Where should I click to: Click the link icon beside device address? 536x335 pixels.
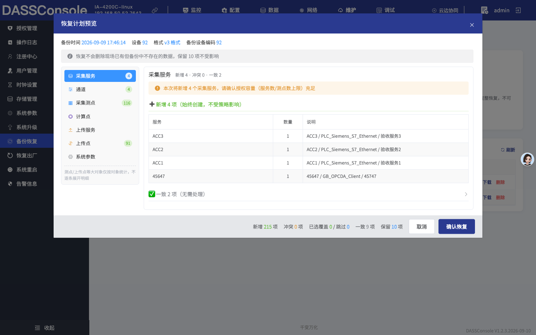tap(155, 10)
